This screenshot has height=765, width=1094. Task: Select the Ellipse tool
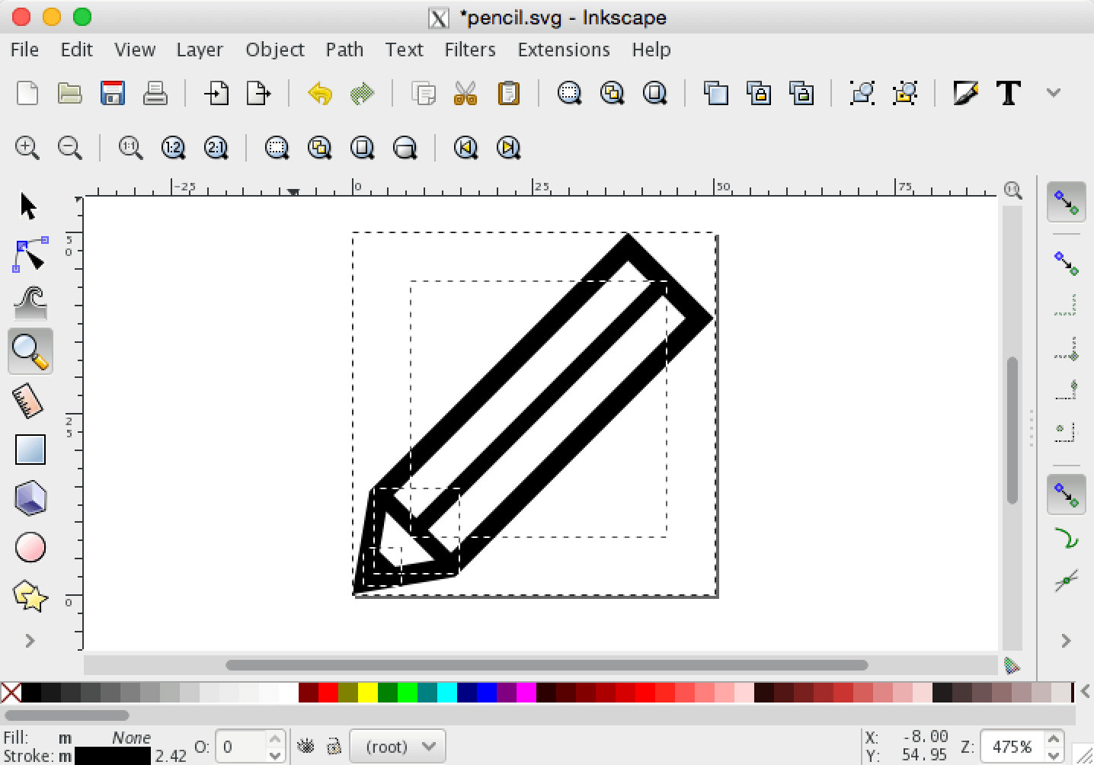[x=30, y=546]
